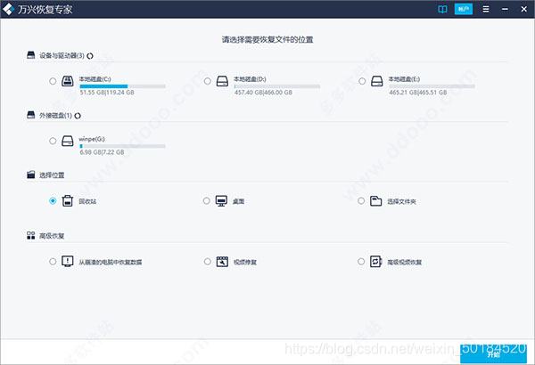
Task: Click the 本地磁盘(E:) label
Action: [x=404, y=79]
